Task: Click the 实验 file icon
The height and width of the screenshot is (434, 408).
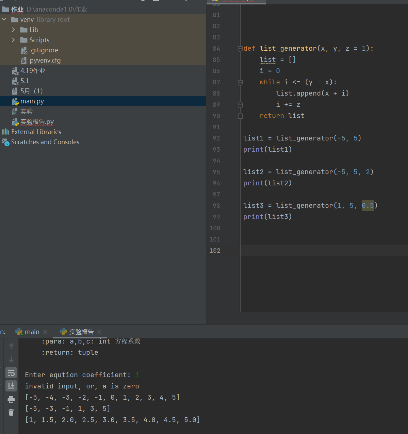Action: coord(15,111)
